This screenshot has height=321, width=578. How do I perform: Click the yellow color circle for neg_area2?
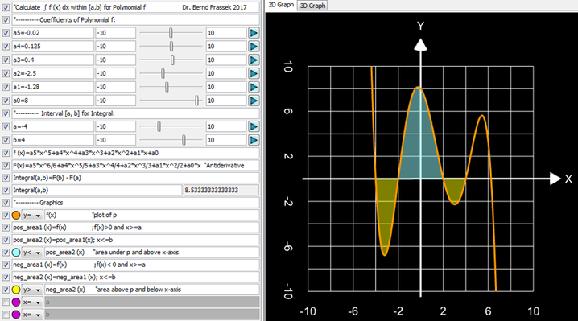16,290
